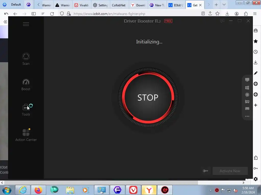
Task: Show hidden tray icons arrow
Action: (211, 190)
